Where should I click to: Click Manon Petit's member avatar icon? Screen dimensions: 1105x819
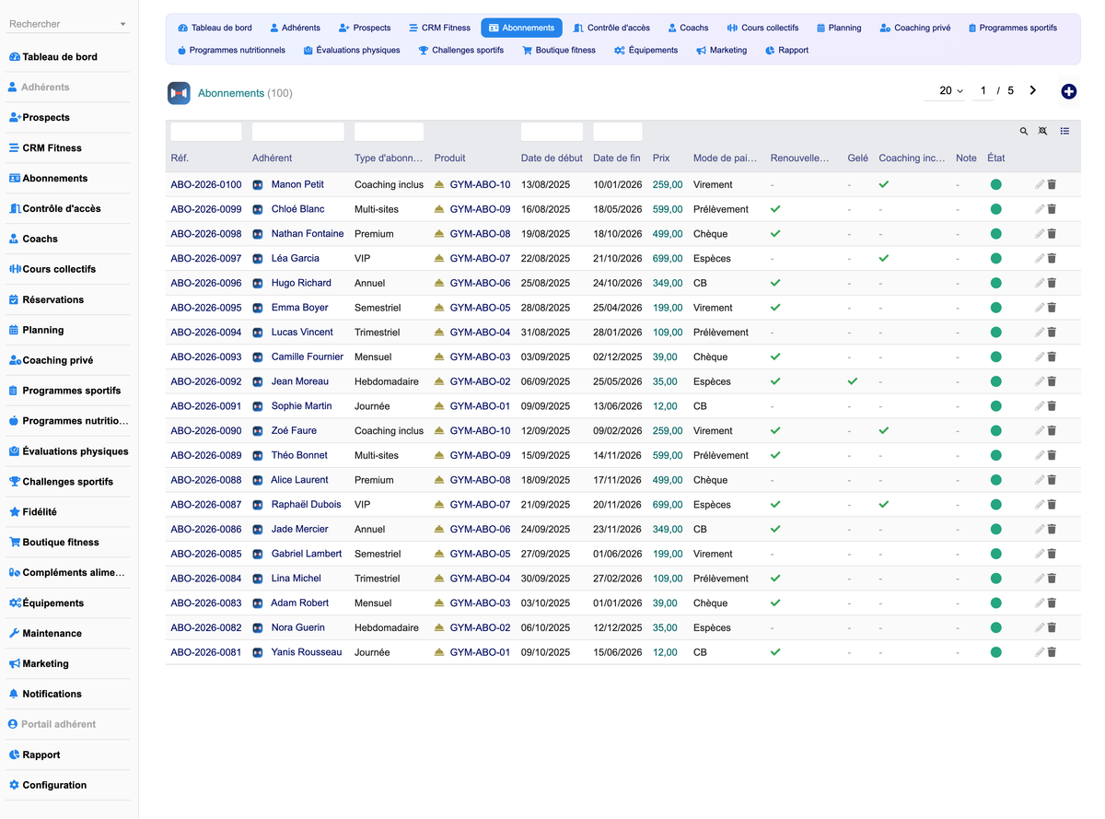point(258,184)
